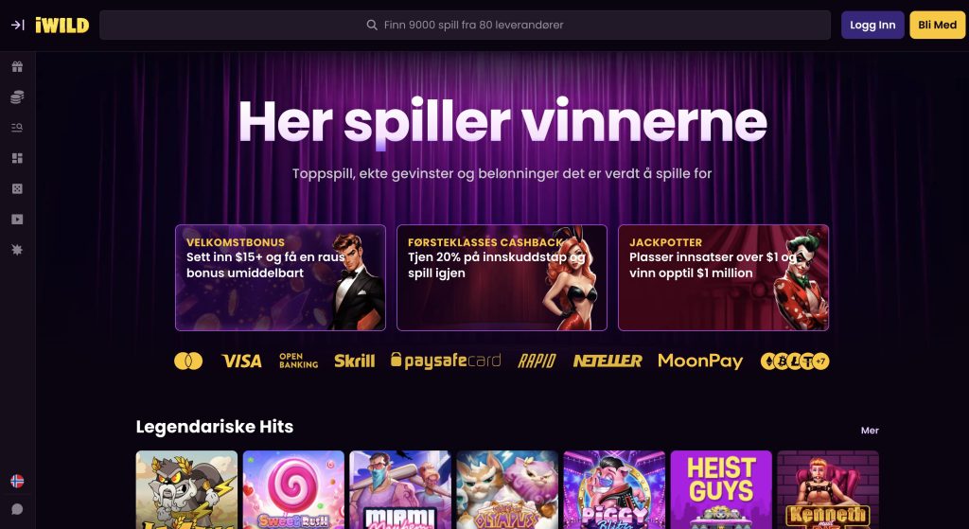This screenshot has width=969, height=529.
Task: Open the Velkomstbonus promo card
Action: coord(280,277)
